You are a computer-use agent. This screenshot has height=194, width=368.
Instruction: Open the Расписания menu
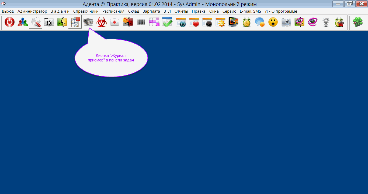tap(113, 11)
